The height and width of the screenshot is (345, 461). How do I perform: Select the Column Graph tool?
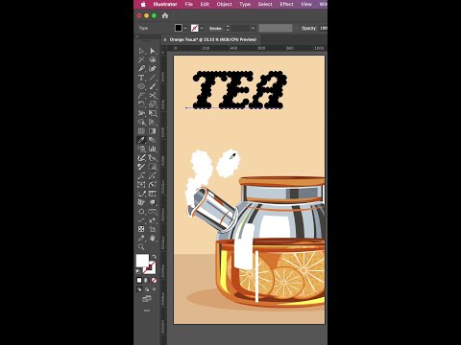[x=153, y=149]
